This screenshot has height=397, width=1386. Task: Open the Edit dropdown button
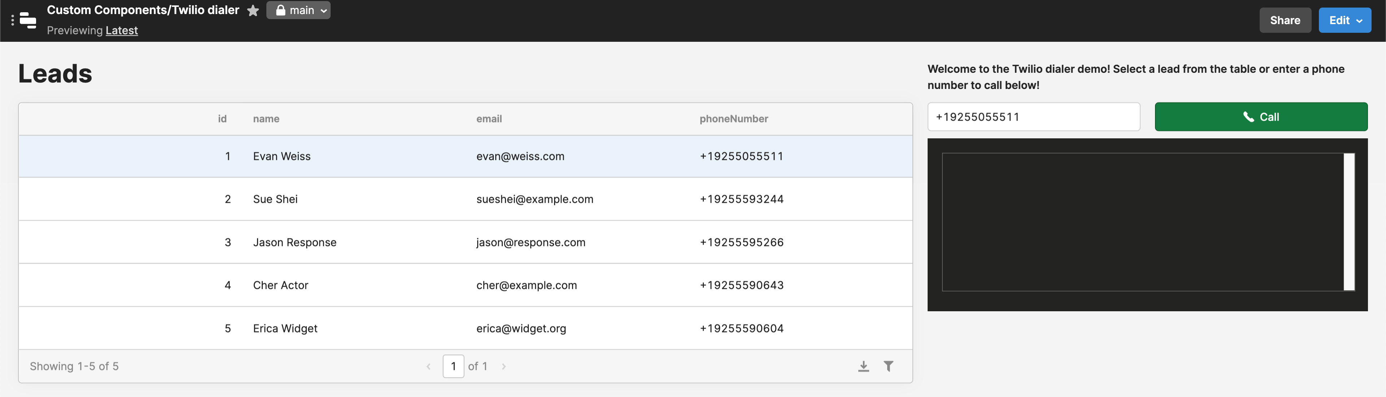(x=1344, y=21)
